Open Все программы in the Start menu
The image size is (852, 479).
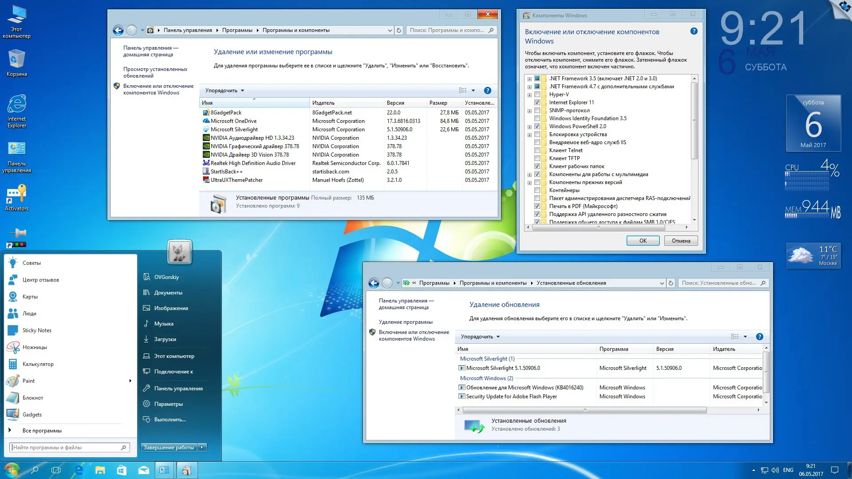[x=42, y=431]
